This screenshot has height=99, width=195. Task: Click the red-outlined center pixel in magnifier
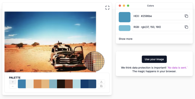[x=94, y=62]
